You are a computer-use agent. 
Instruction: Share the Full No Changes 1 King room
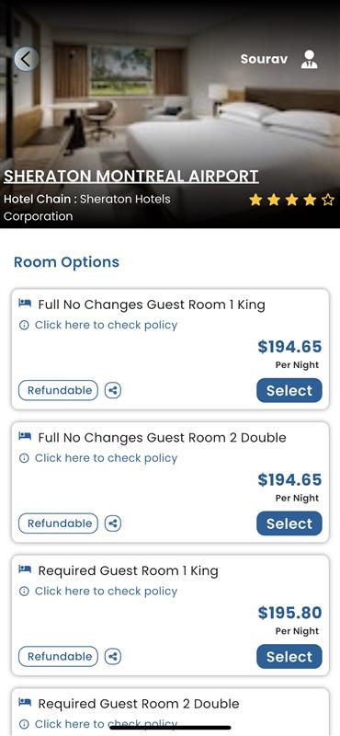(112, 390)
